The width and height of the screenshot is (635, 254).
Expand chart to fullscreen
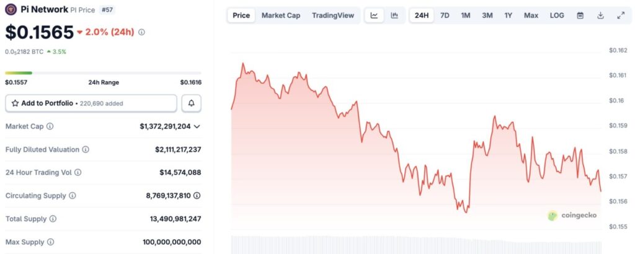click(x=621, y=15)
